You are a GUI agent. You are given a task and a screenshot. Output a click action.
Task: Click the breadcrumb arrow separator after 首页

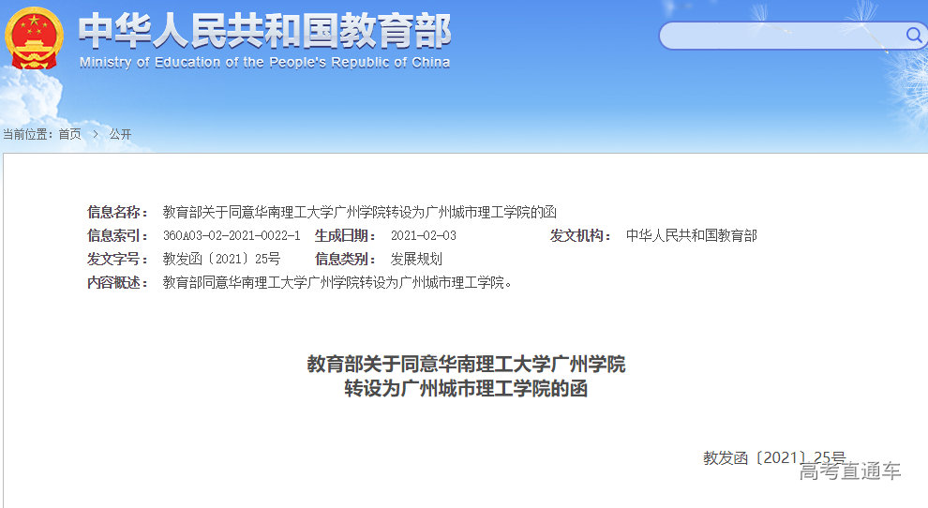(96, 134)
